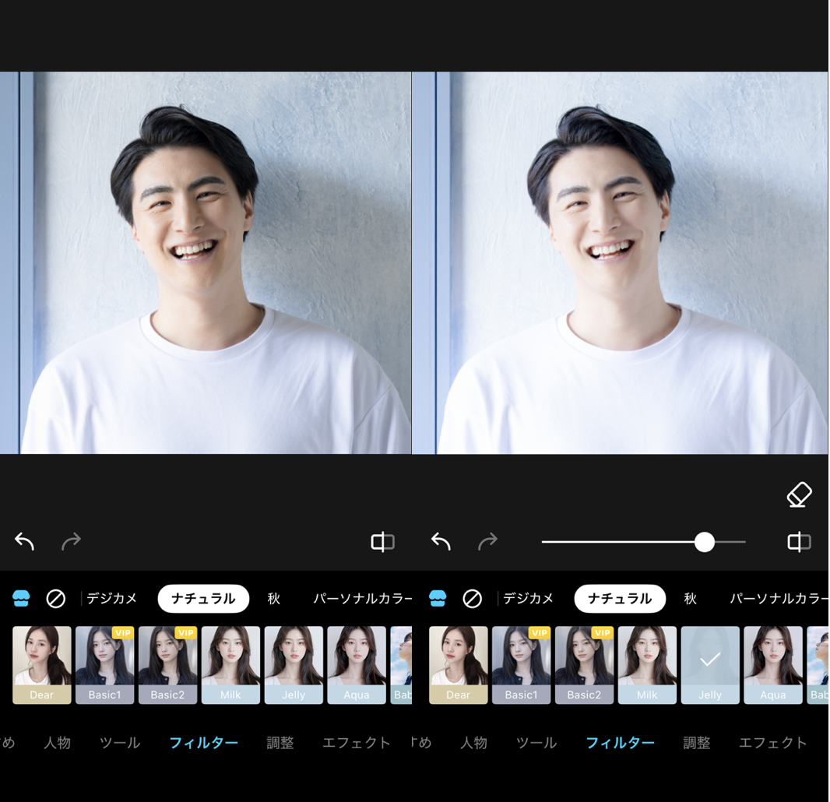Tap the eraser icon above the intensity slider

point(799,494)
